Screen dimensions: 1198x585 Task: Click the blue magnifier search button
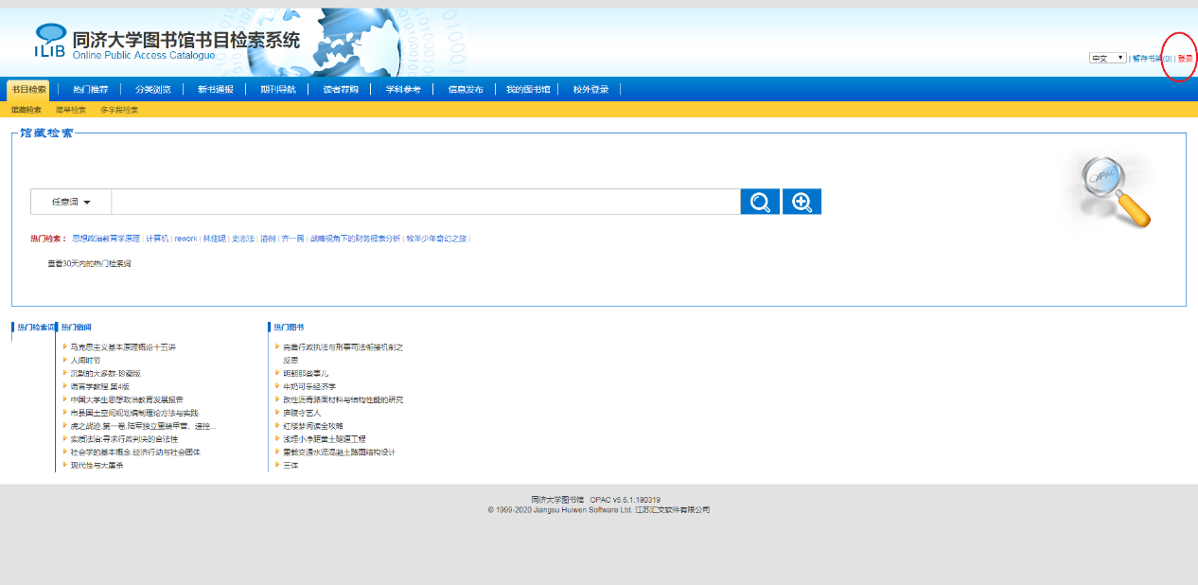tap(760, 202)
